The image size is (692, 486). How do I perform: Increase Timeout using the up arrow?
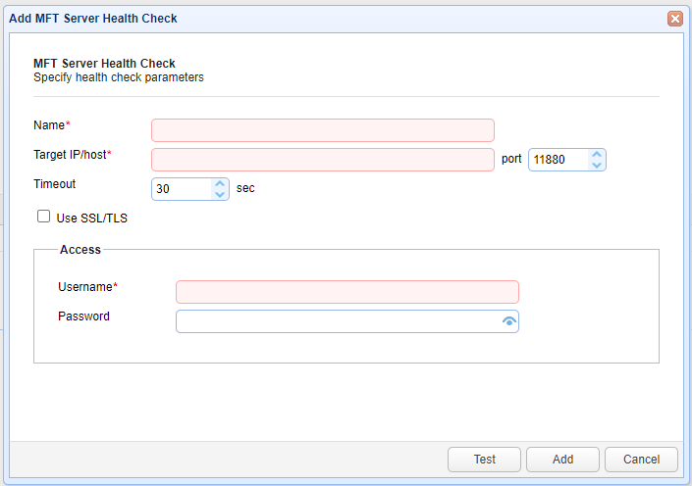220,184
